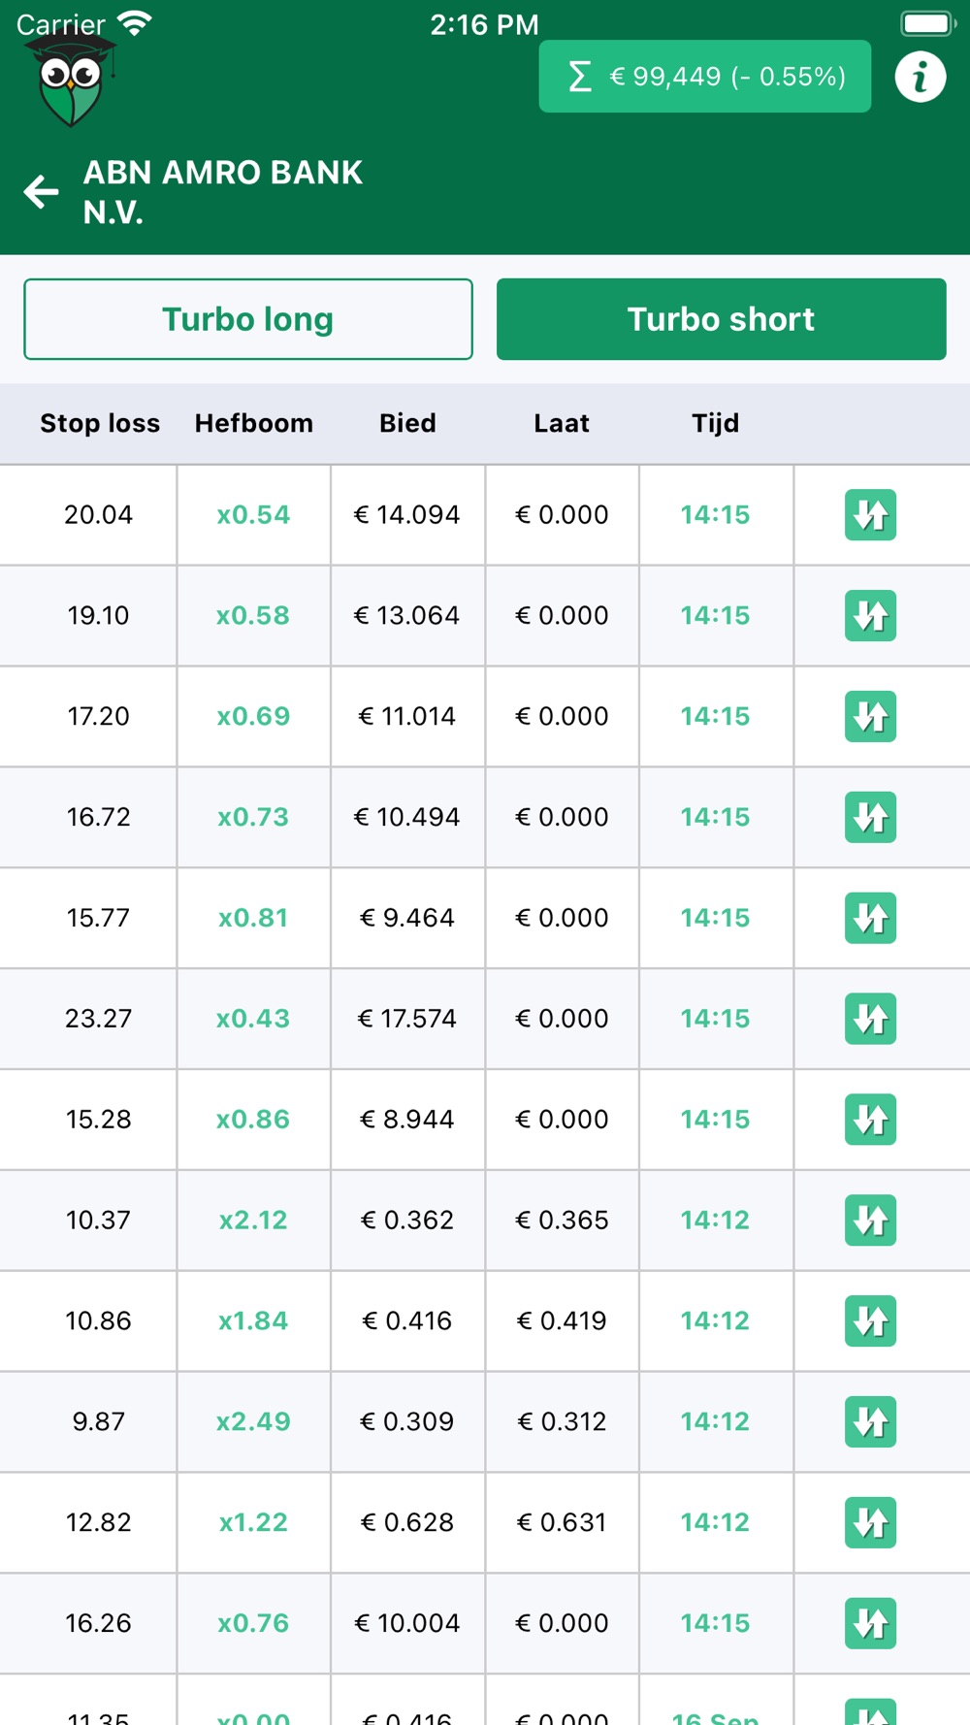Image resolution: width=970 pixels, height=1725 pixels.
Task: Select ask price € 0.419
Action: 562,1322
